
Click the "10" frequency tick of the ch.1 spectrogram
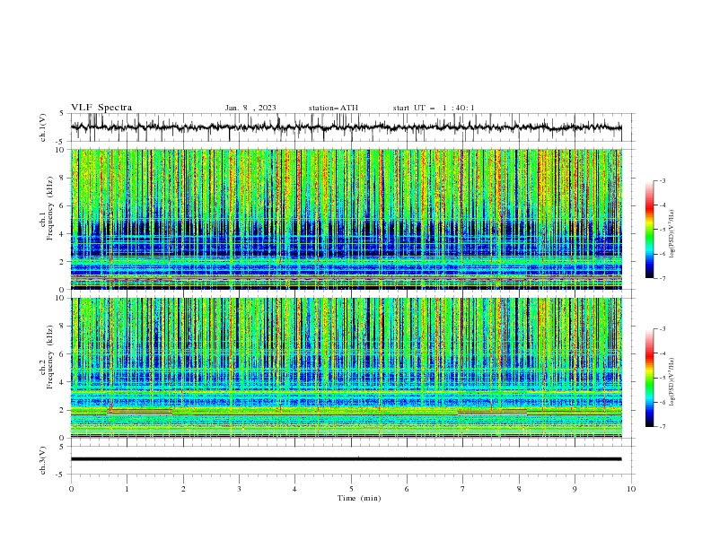62,150
